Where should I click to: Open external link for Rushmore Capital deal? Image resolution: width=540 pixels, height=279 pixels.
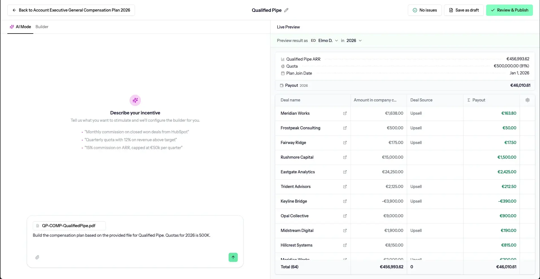point(345,157)
